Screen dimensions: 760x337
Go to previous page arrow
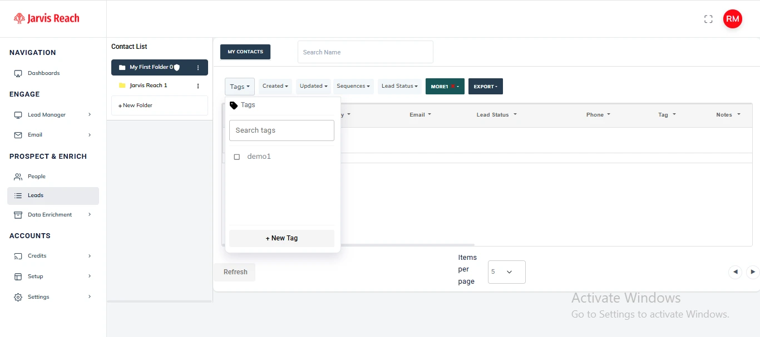tap(736, 271)
